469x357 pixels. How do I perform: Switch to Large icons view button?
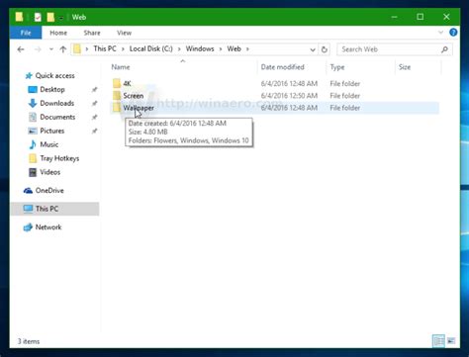point(451,341)
